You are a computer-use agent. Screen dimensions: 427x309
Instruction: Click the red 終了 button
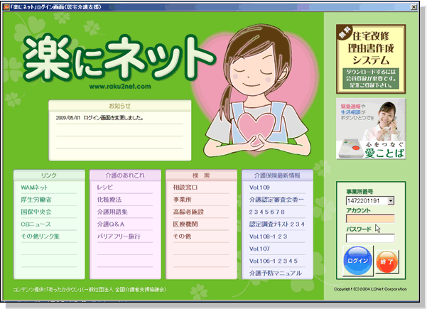coord(387,262)
